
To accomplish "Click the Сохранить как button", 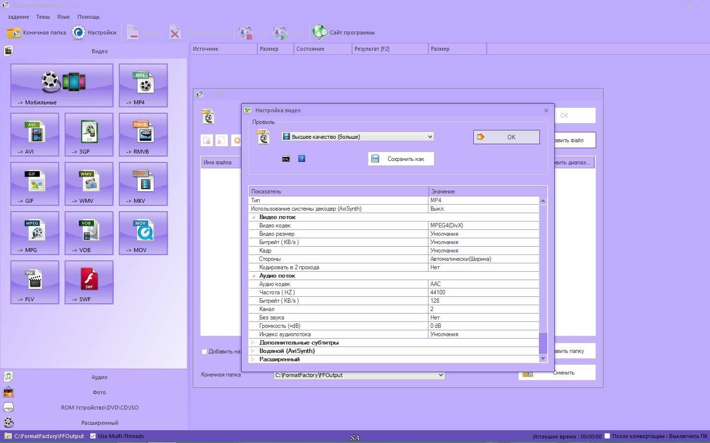I will [401, 158].
